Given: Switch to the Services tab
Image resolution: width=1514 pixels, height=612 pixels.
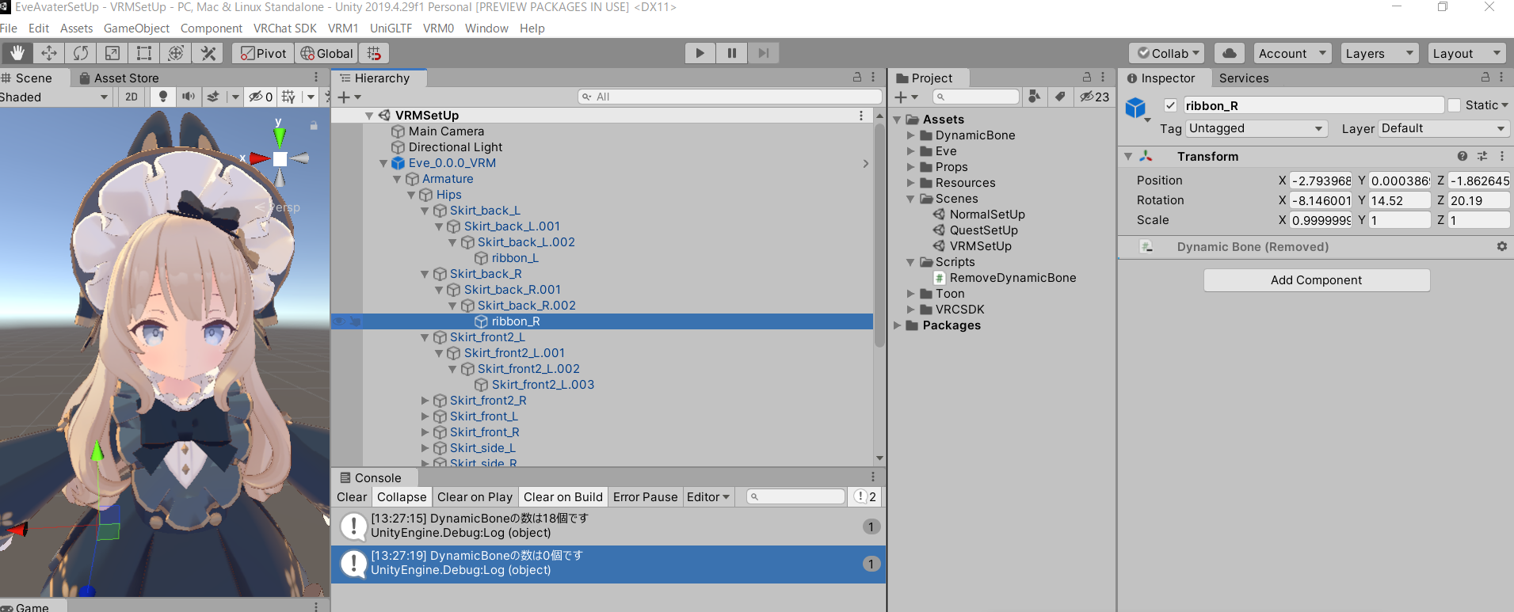Looking at the screenshot, I should [1244, 78].
